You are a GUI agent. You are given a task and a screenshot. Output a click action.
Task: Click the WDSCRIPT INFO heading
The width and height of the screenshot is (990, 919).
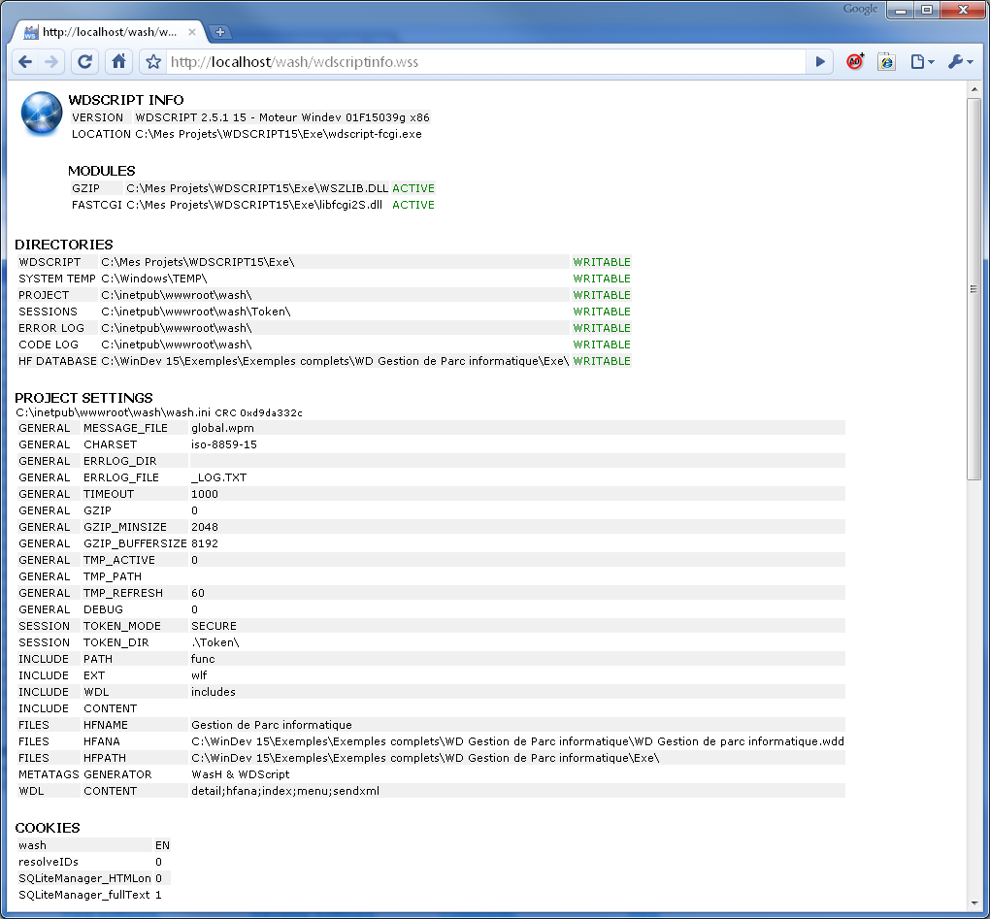(x=126, y=100)
